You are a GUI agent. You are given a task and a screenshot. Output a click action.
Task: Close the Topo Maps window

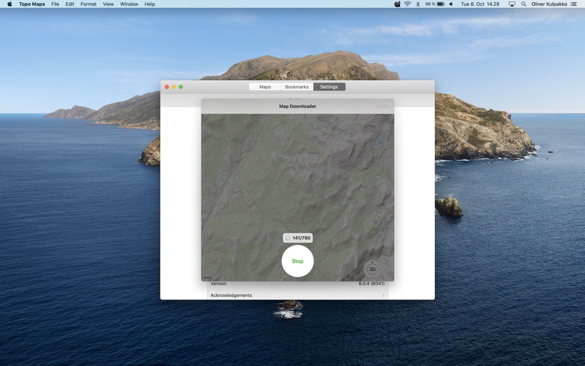pyautogui.click(x=167, y=87)
